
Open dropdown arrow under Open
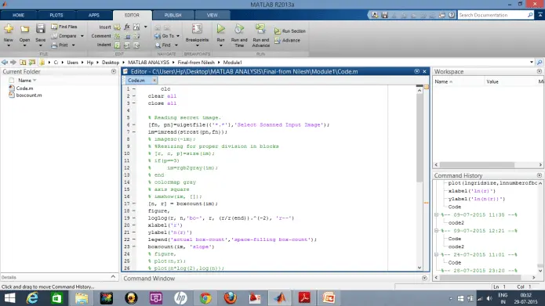[24, 46]
